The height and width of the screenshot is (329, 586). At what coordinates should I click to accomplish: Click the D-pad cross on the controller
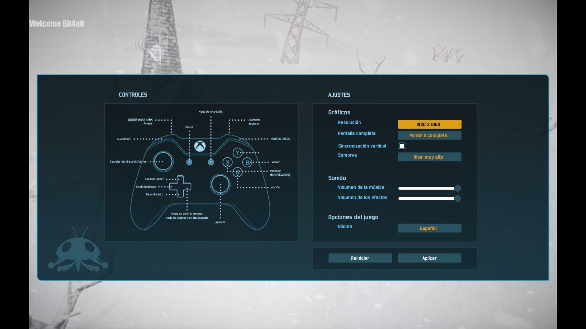point(180,186)
